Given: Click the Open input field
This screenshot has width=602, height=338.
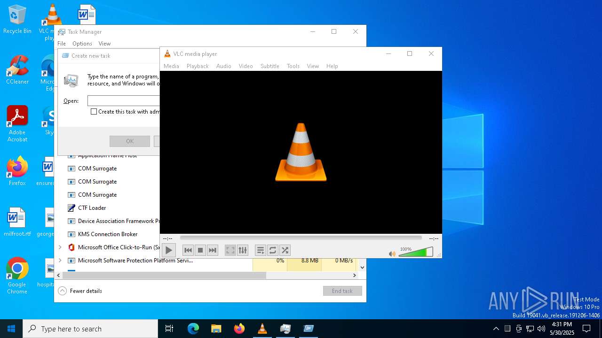Looking at the screenshot, I should click(x=124, y=101).
